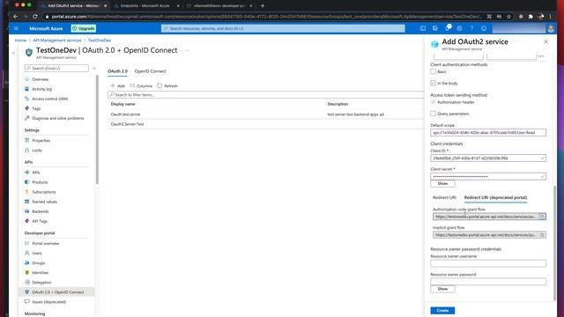564x317 pixels.
Task: Open the Products menu item
Action: (40, 182)
